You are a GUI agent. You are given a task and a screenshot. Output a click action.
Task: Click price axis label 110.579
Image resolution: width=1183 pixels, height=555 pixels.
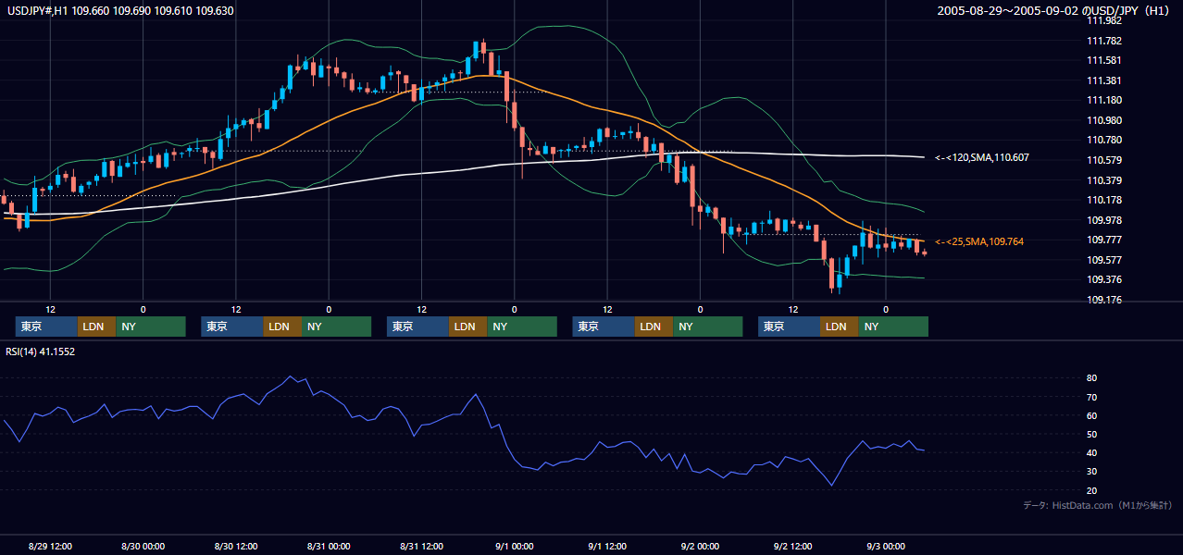coord(1103,160)
